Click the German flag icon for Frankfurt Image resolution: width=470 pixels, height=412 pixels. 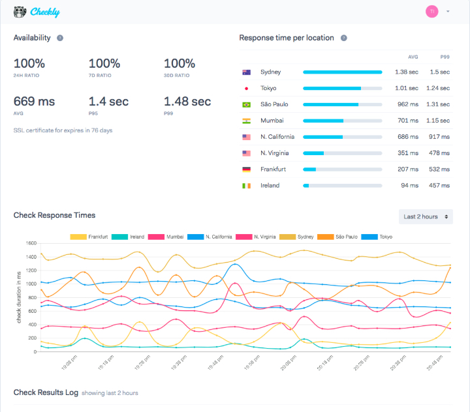[x=246, y=169]
